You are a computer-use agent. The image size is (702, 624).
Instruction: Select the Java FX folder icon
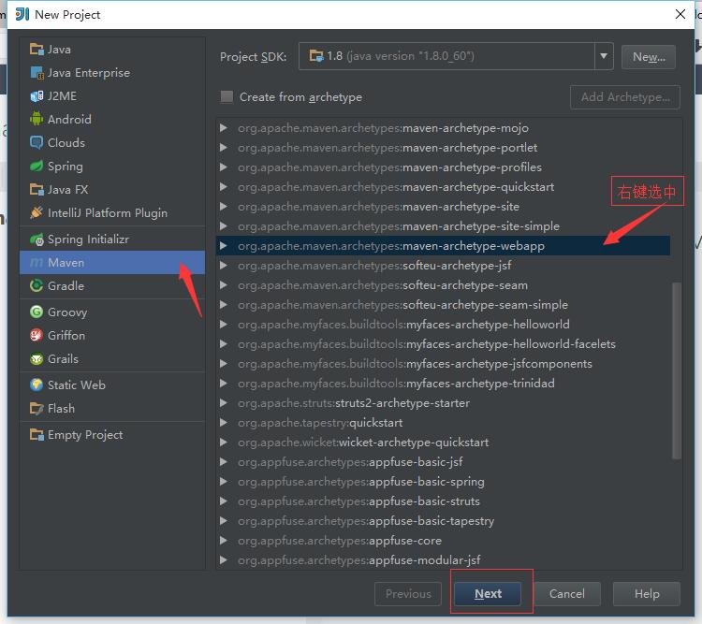click(x=37, y=189)
